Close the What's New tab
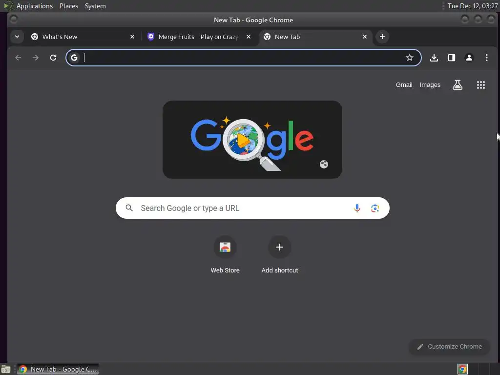Screen dimensions: 500x375 [132, 37]
